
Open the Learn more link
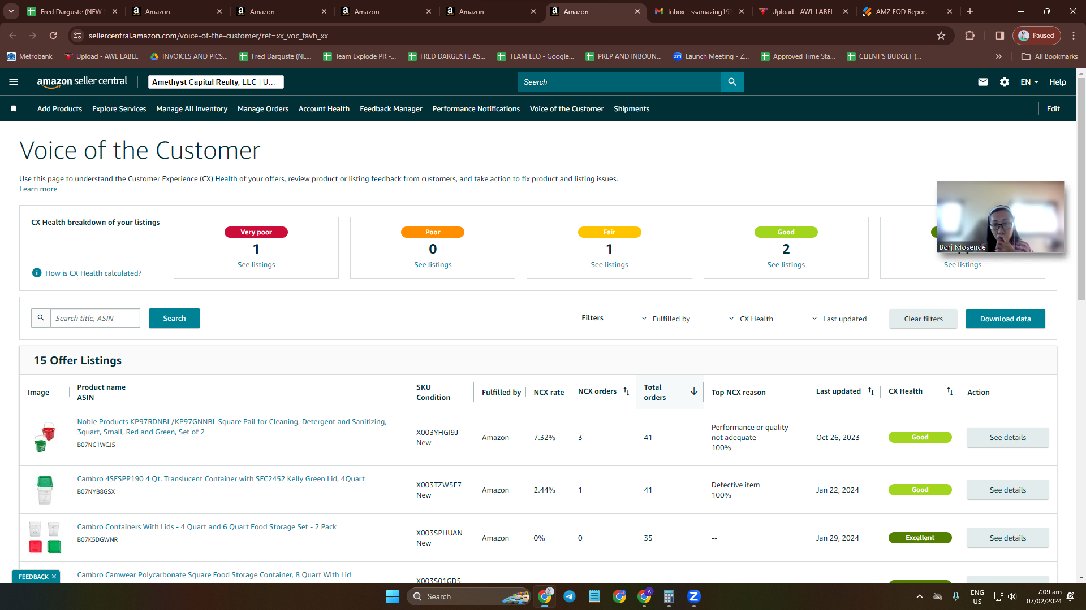click(x=38, y=189)
